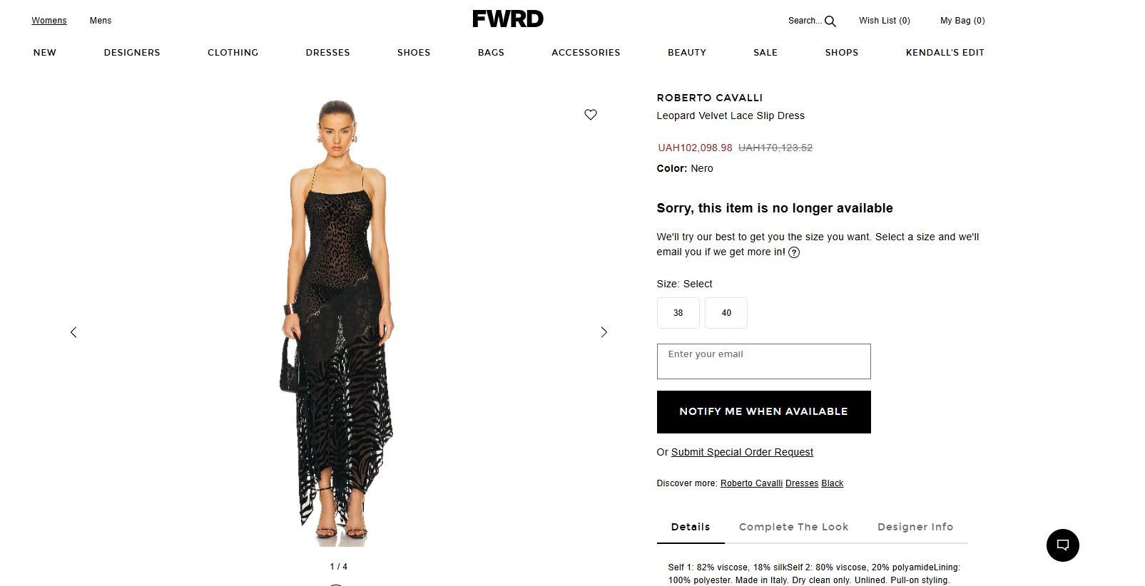1145x586 pixels.
Task: Open the Clothing menu
Action: [x=233, y=53]
